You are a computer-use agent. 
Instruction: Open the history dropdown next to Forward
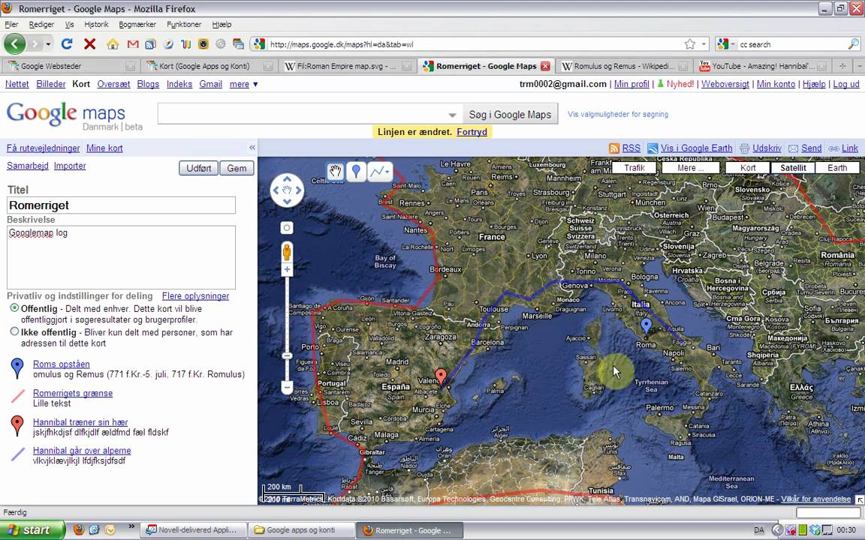(x=49, y=44)
